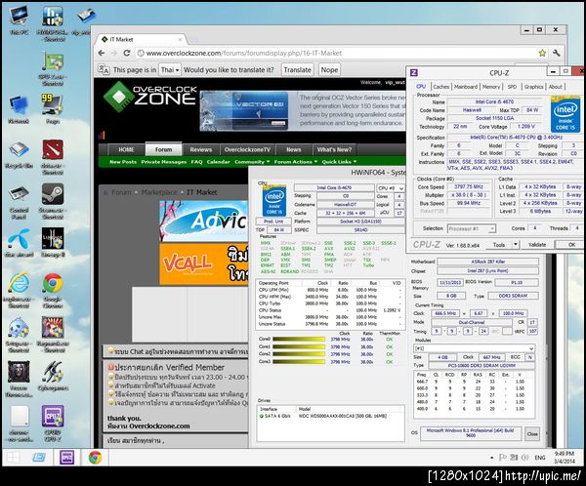586x486 pixels.
Task: Click the Close button in HWiNFO64
Action: 532,434
